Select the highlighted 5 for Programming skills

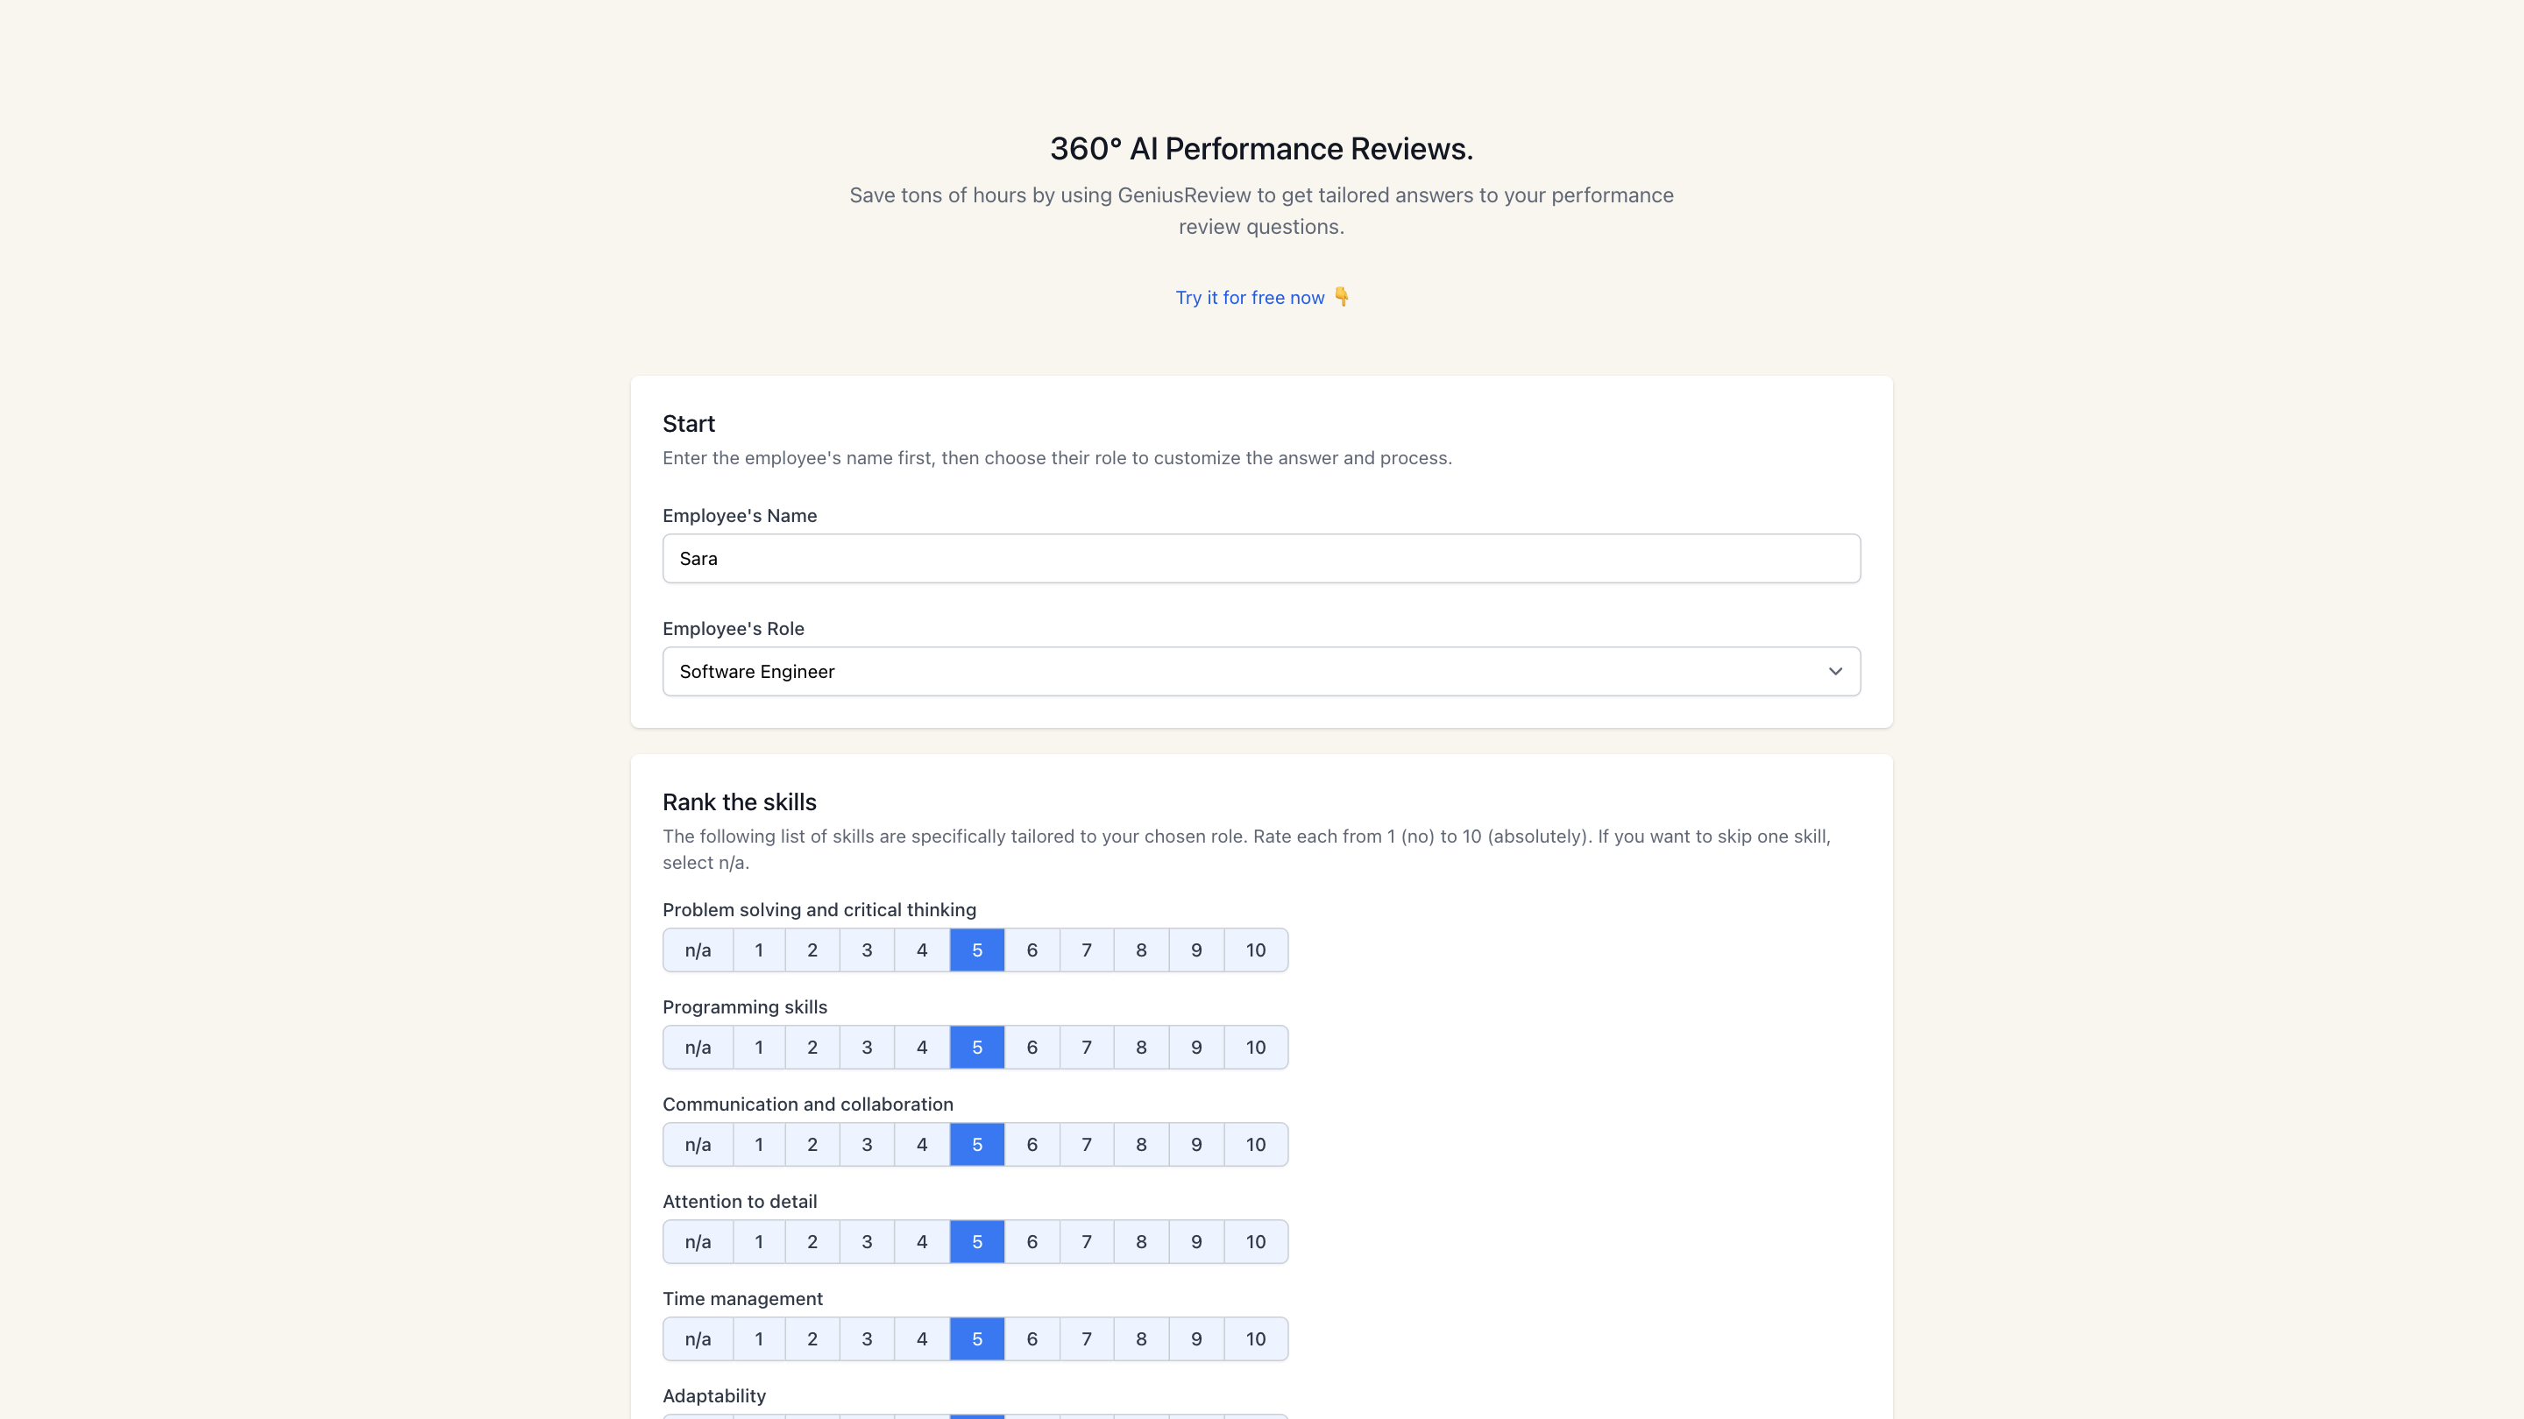[x=976, y=1048]
